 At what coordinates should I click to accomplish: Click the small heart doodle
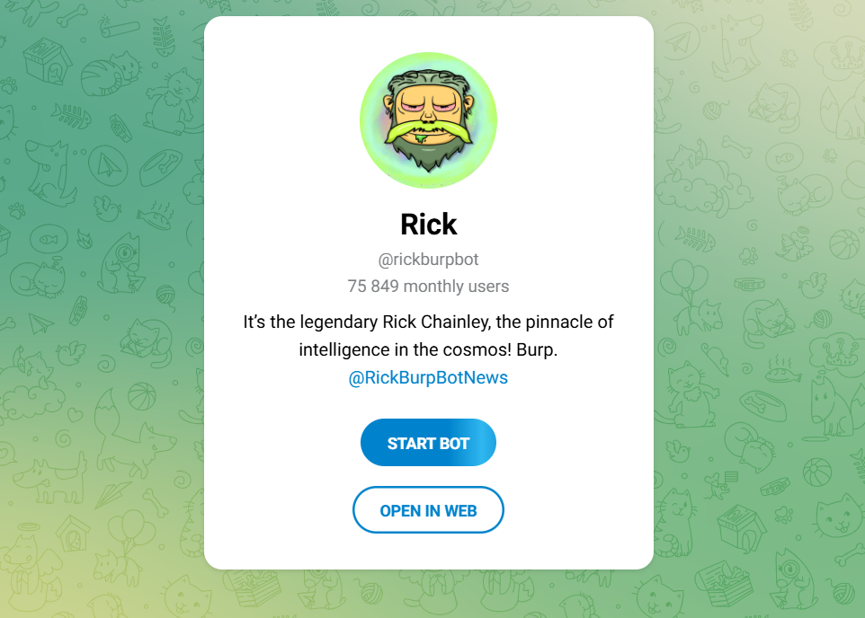click(x=75, y=413)
